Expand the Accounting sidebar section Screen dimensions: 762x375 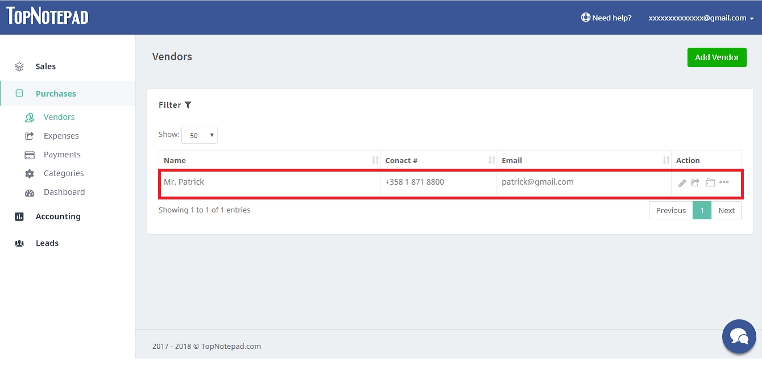[58, 216]
